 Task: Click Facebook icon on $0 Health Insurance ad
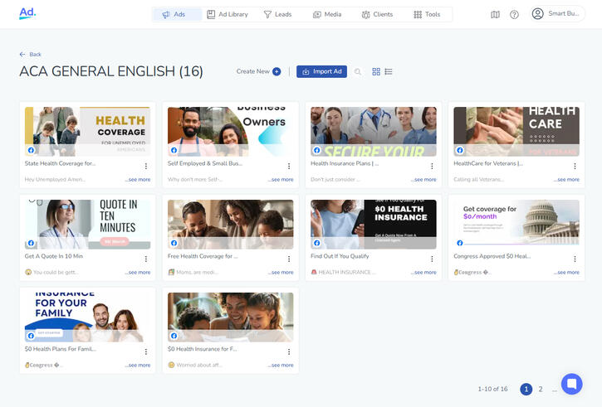pos(316,243)
